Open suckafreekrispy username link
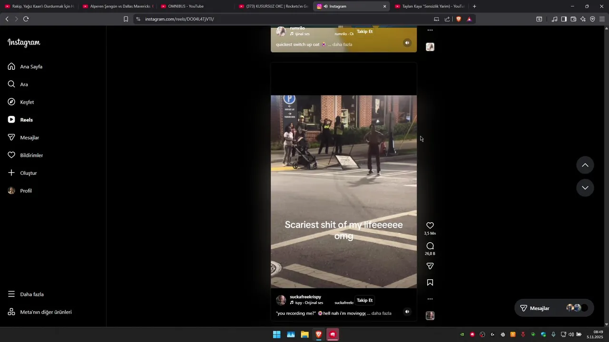This screenshot has height=342, width=609. (305, 297)
